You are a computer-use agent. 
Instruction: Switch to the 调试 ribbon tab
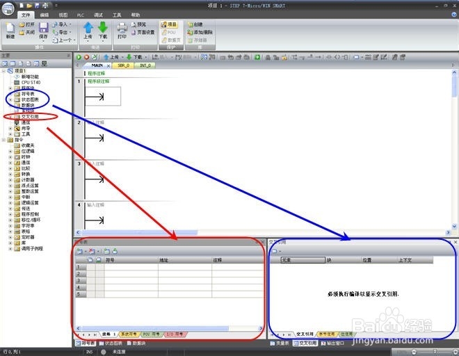pos(98,15)
